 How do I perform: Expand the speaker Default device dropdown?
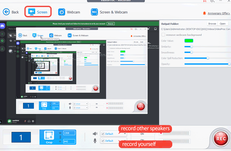point(125,134)
